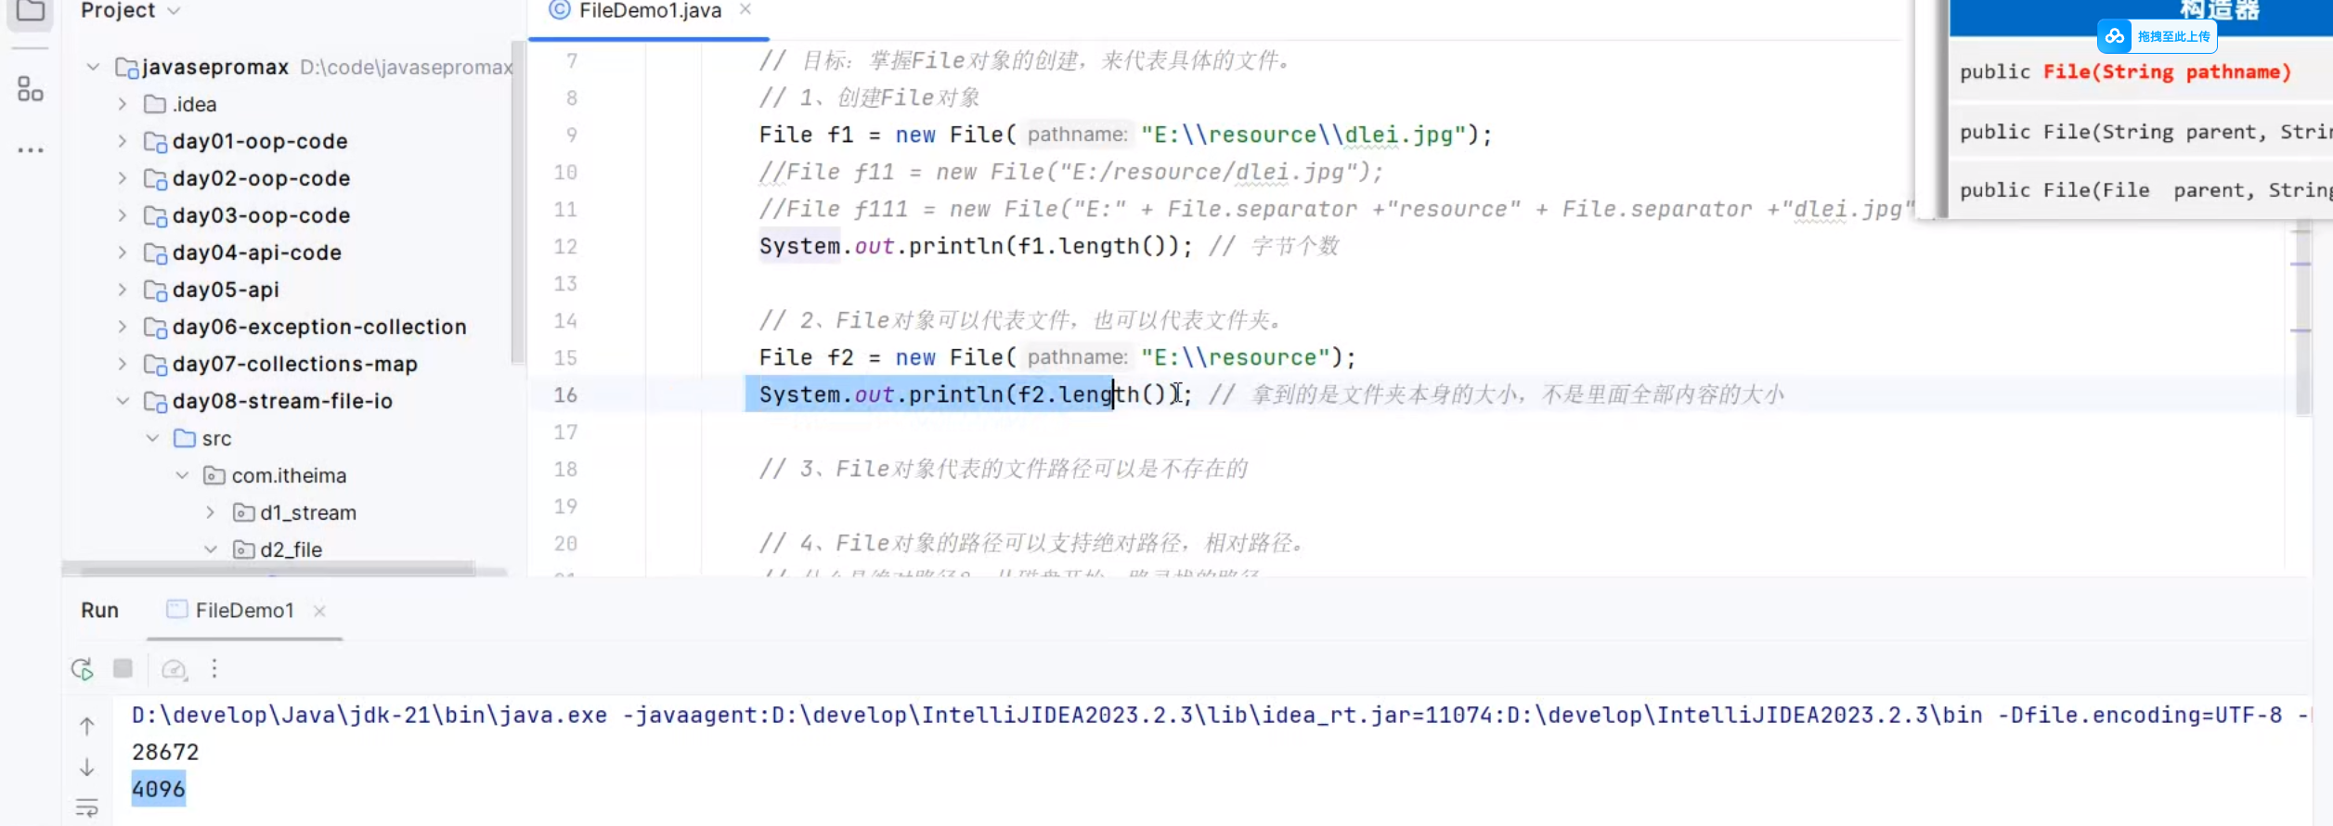This screenshot has height=826, width=2333.
Task: Collapse the d2_file package
Action: click(x=211, y=549)
